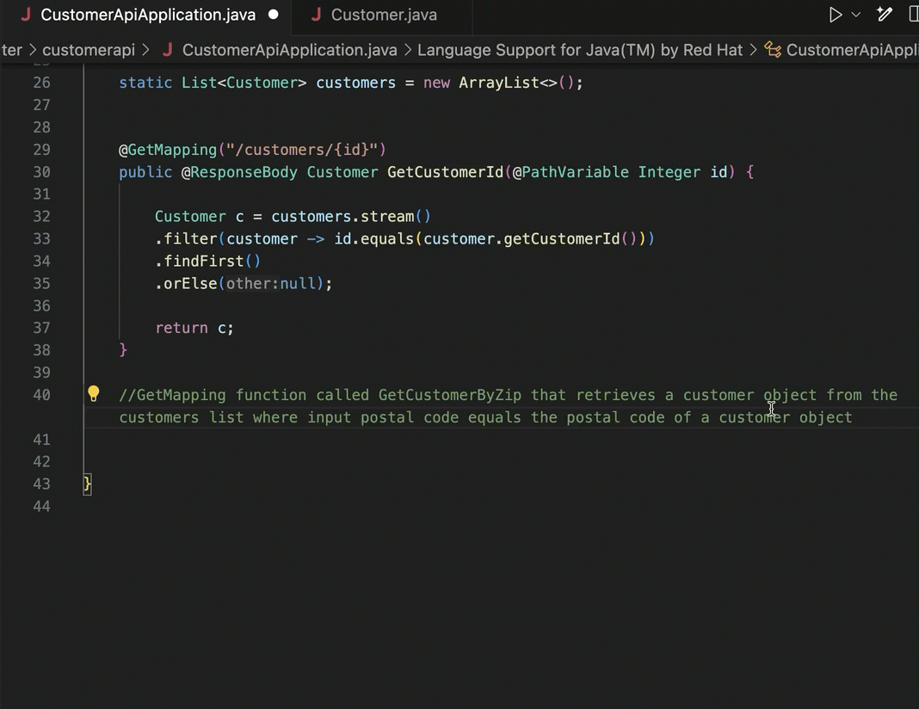Switch to the Customer.java tab
Screen dimensions: 919x709
383,15
